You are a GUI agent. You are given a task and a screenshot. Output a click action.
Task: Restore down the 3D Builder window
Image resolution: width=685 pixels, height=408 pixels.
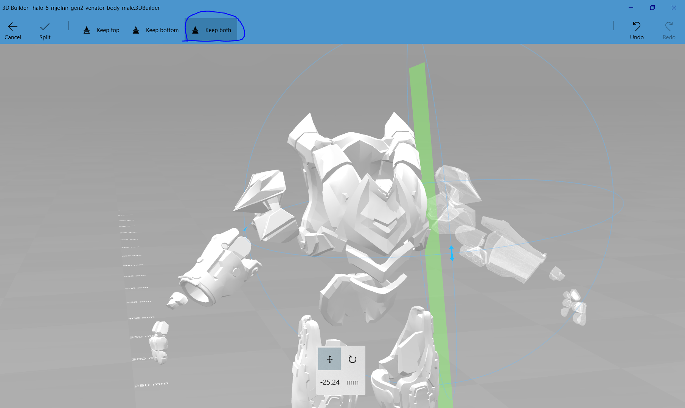pyautogui.click(x=652, y=8)
